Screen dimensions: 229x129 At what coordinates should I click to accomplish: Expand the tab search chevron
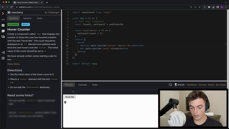(226, 3)
